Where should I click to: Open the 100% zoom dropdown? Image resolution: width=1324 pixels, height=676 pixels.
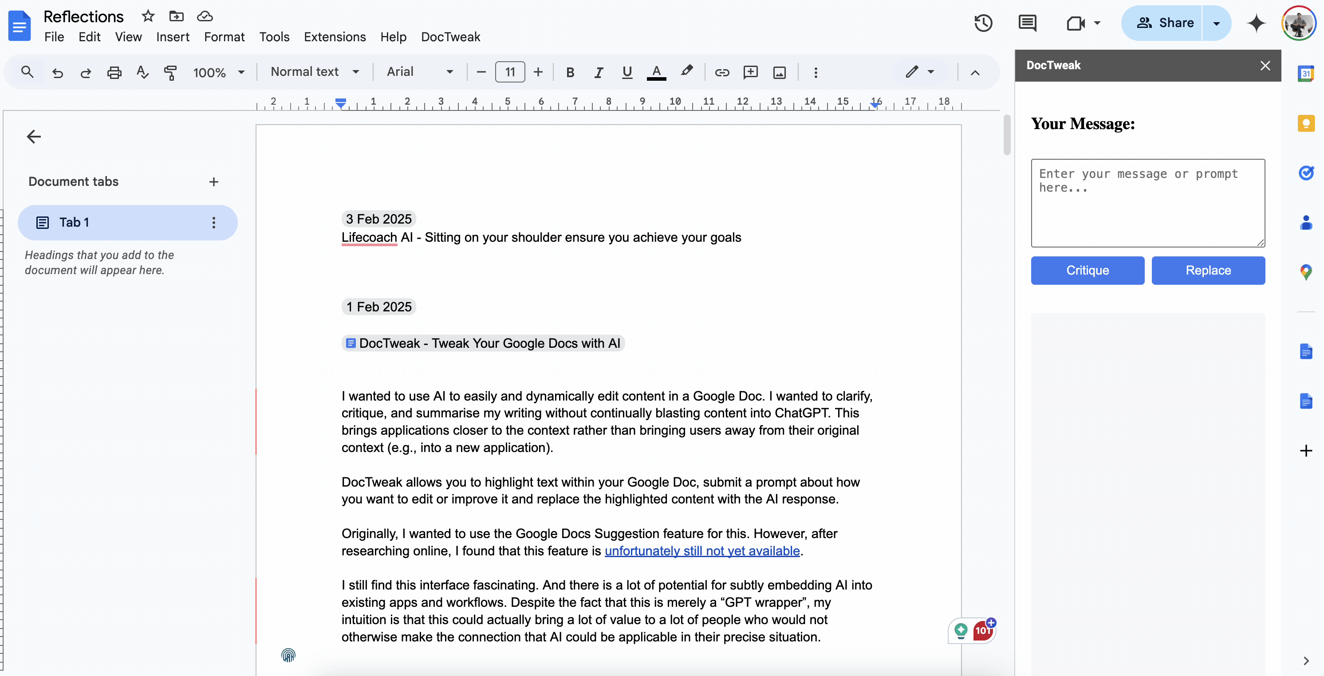pos(218,72)
